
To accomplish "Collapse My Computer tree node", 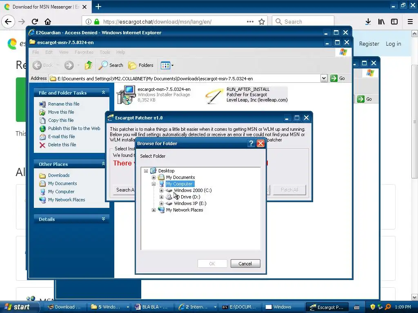I will click(x=153, y=184).
